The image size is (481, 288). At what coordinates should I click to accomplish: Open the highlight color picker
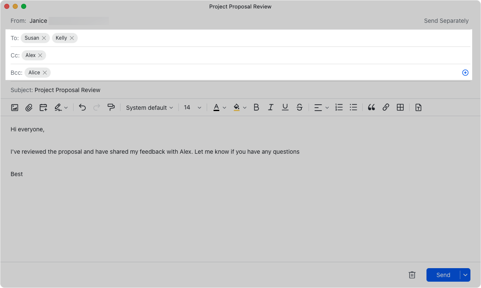point(239,107)
